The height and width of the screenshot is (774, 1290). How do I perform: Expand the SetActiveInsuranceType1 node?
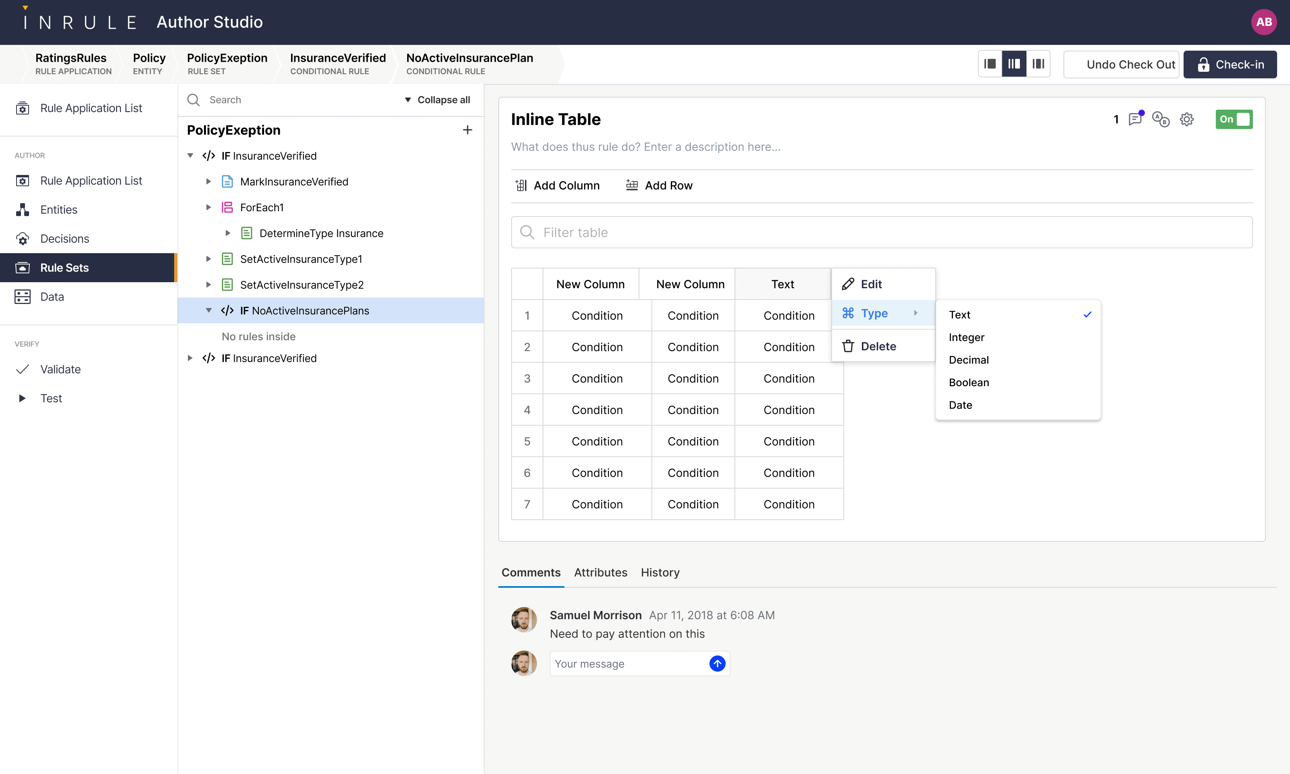point(208,259)
